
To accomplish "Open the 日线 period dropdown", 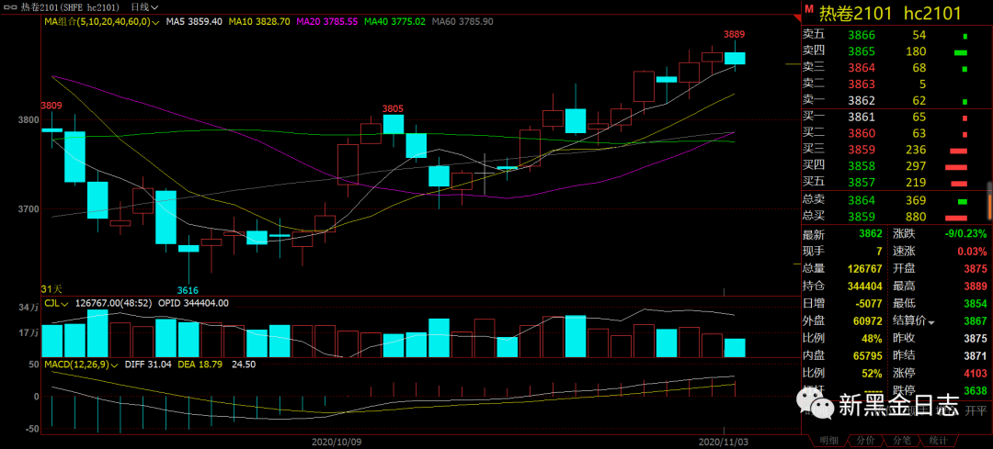I will [x=144, y=7].
